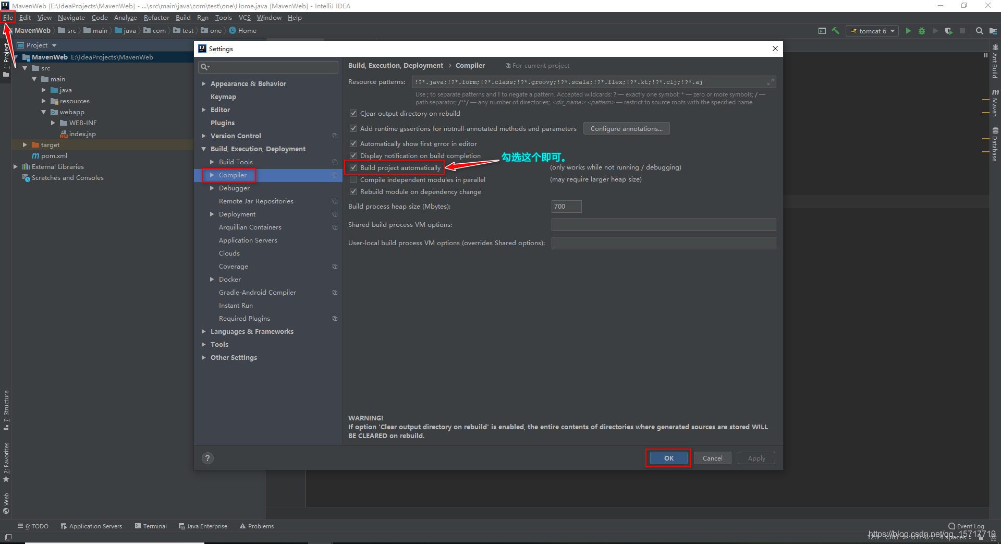This screenshot has height=544, width=1001.
Task: Close the Settings dialog
Action: tap(775, 49)
